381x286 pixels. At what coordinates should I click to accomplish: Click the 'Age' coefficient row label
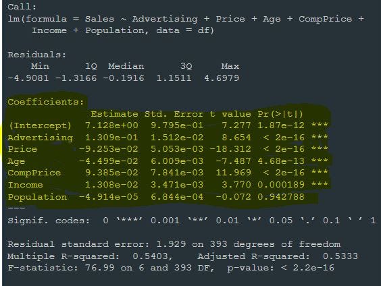[16, 161]
